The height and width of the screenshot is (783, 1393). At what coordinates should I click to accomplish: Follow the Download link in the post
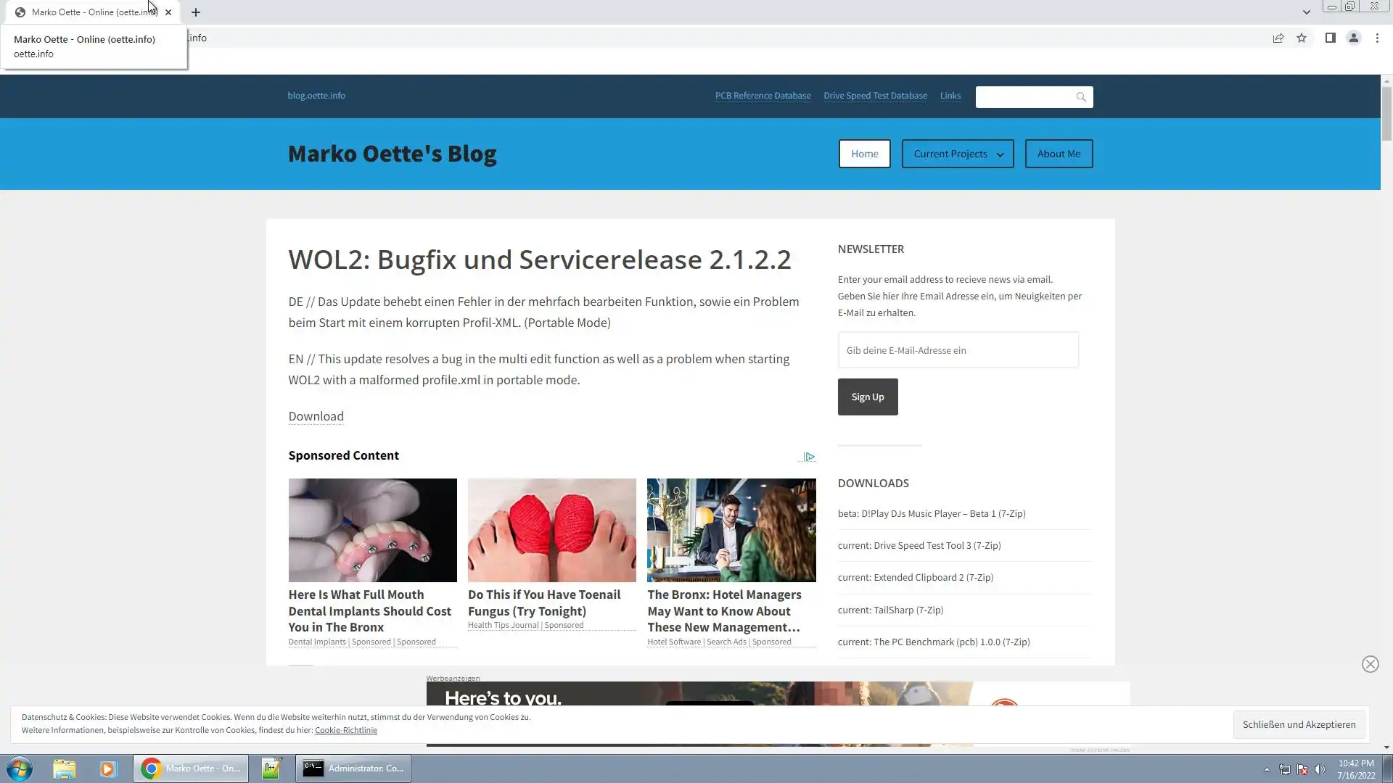point(316,416)
